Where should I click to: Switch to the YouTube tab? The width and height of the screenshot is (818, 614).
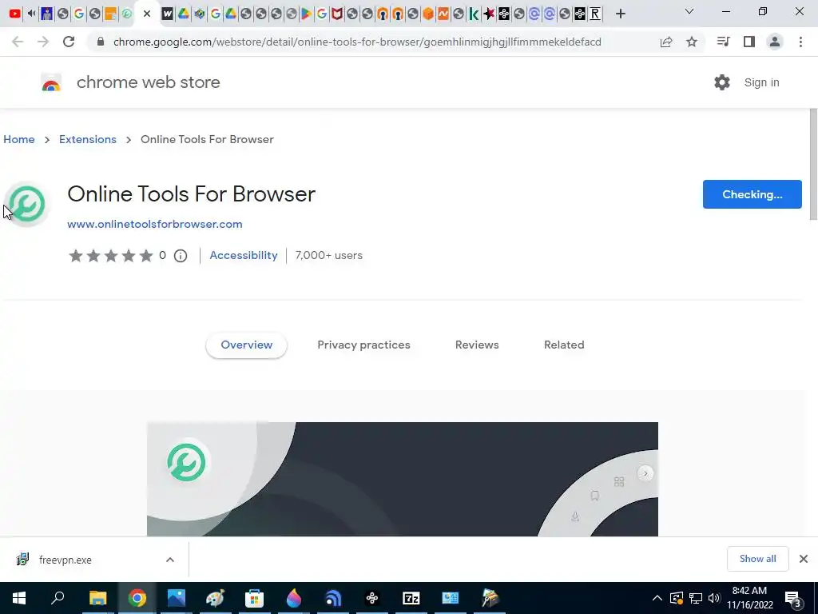pyautogui.click(x=14, y=14)
